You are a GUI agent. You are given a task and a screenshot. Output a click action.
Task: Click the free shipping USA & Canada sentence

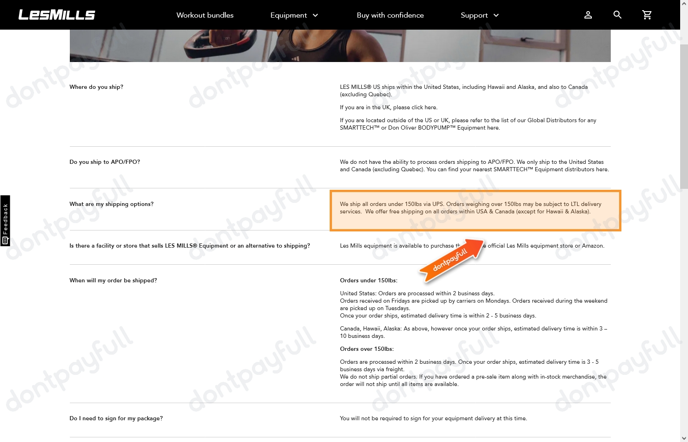pyautogui.click(x=478, y=212)
